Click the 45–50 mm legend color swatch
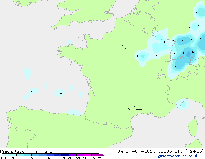The width and height of the screenshot is (205, 159). tap(95, 155)
